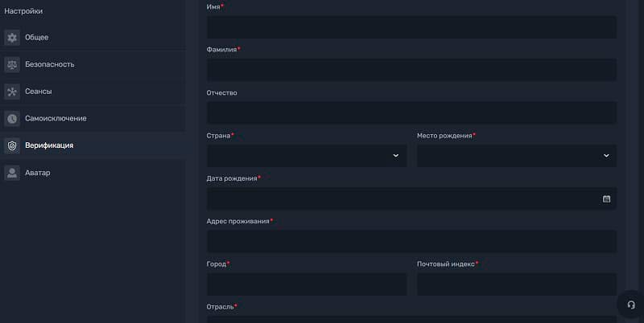Image resolution: width=644 pixels, height=323 pixels.
Task: Open the headset support chat button
Action: (x=630, y=305)
